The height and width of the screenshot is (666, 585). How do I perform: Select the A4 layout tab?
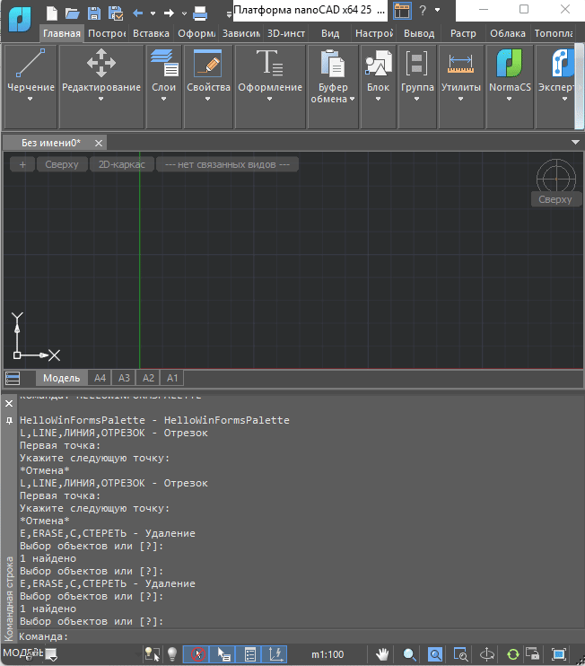tap(100, 378)
